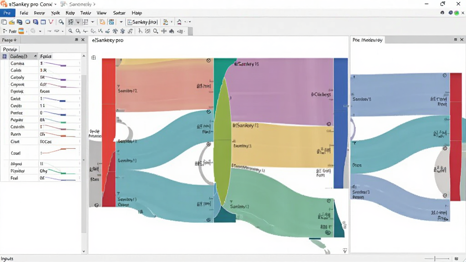Click the sort arrow in Cadne13 column header
The height and width of the screenshot is (262, 466).
point(35,56)
